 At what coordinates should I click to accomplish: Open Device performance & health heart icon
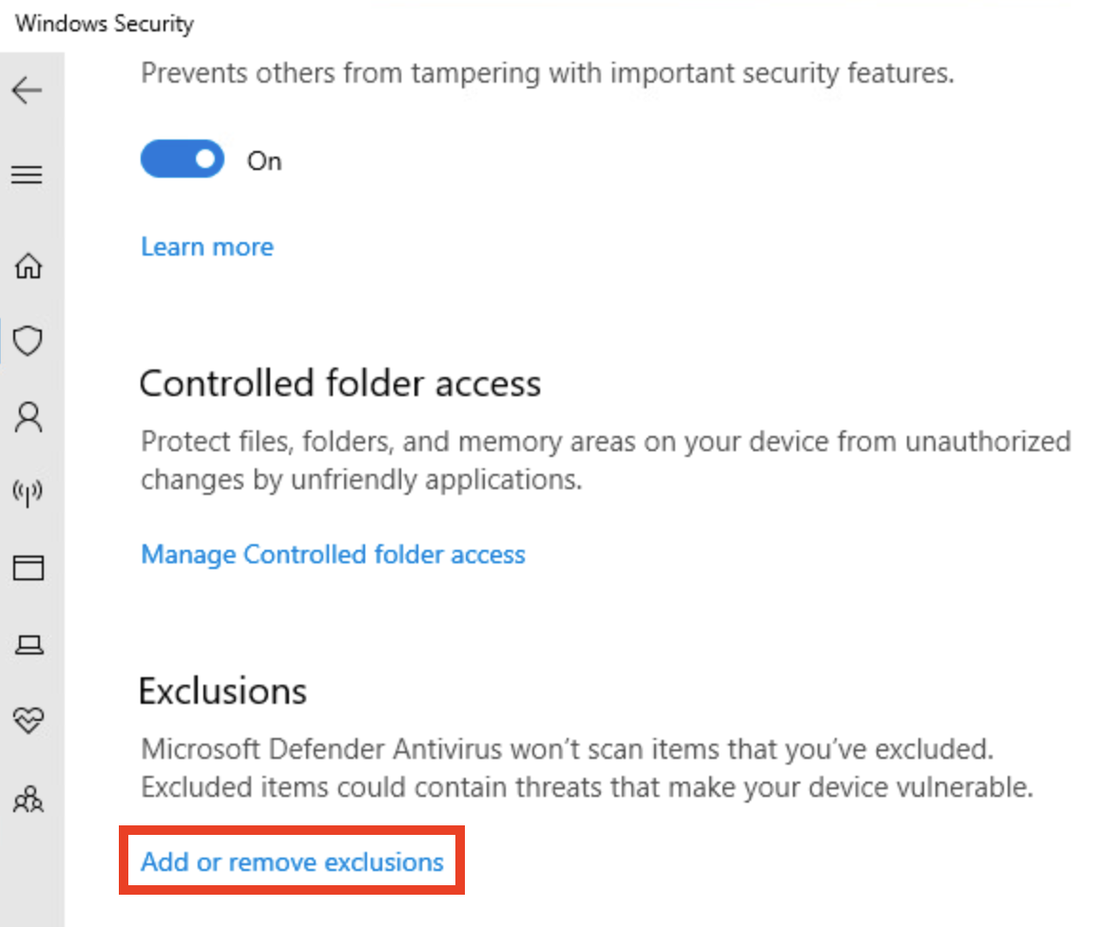[x=29, y=720]
